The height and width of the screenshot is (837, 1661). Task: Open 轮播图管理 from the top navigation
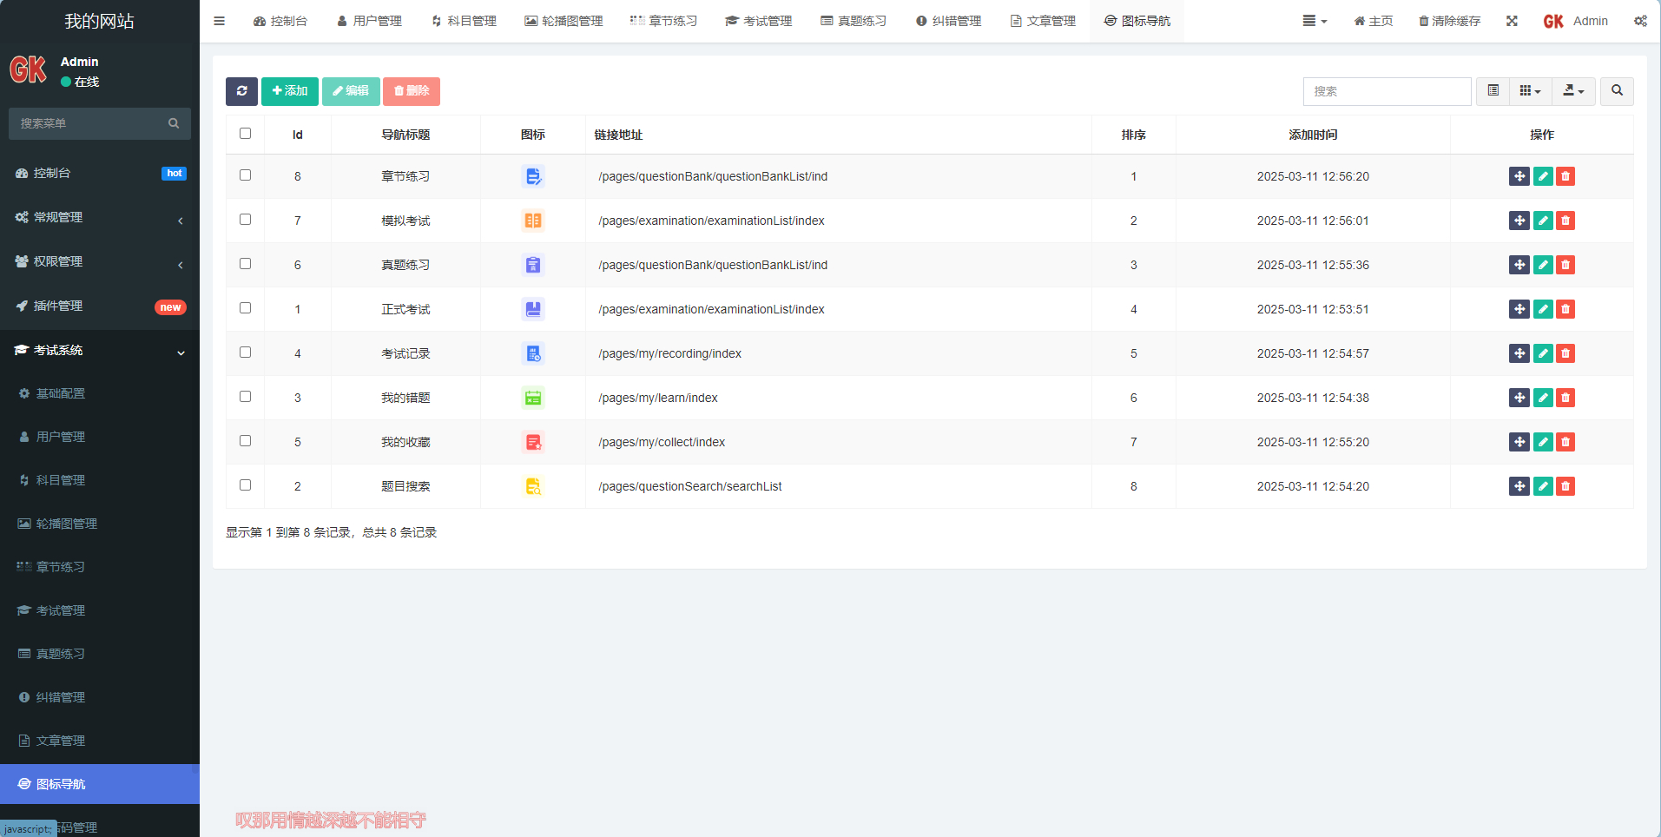click(x=563, y=20)
